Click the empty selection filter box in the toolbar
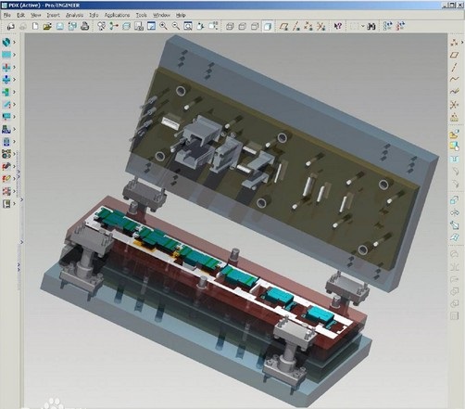465x409 pixels. coord(355,27)
